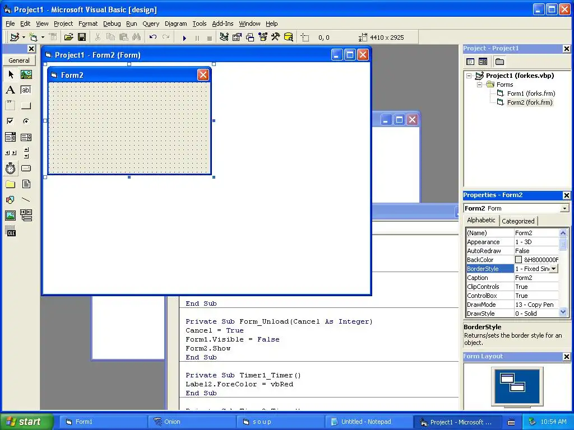Select the CommandButton control tool
The height and width of the screenshot is (430, 574).
26,106
